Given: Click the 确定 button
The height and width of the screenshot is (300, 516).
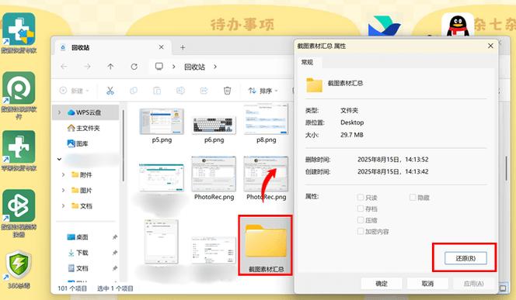Looking at the screenshot, I should pos(382,283).
